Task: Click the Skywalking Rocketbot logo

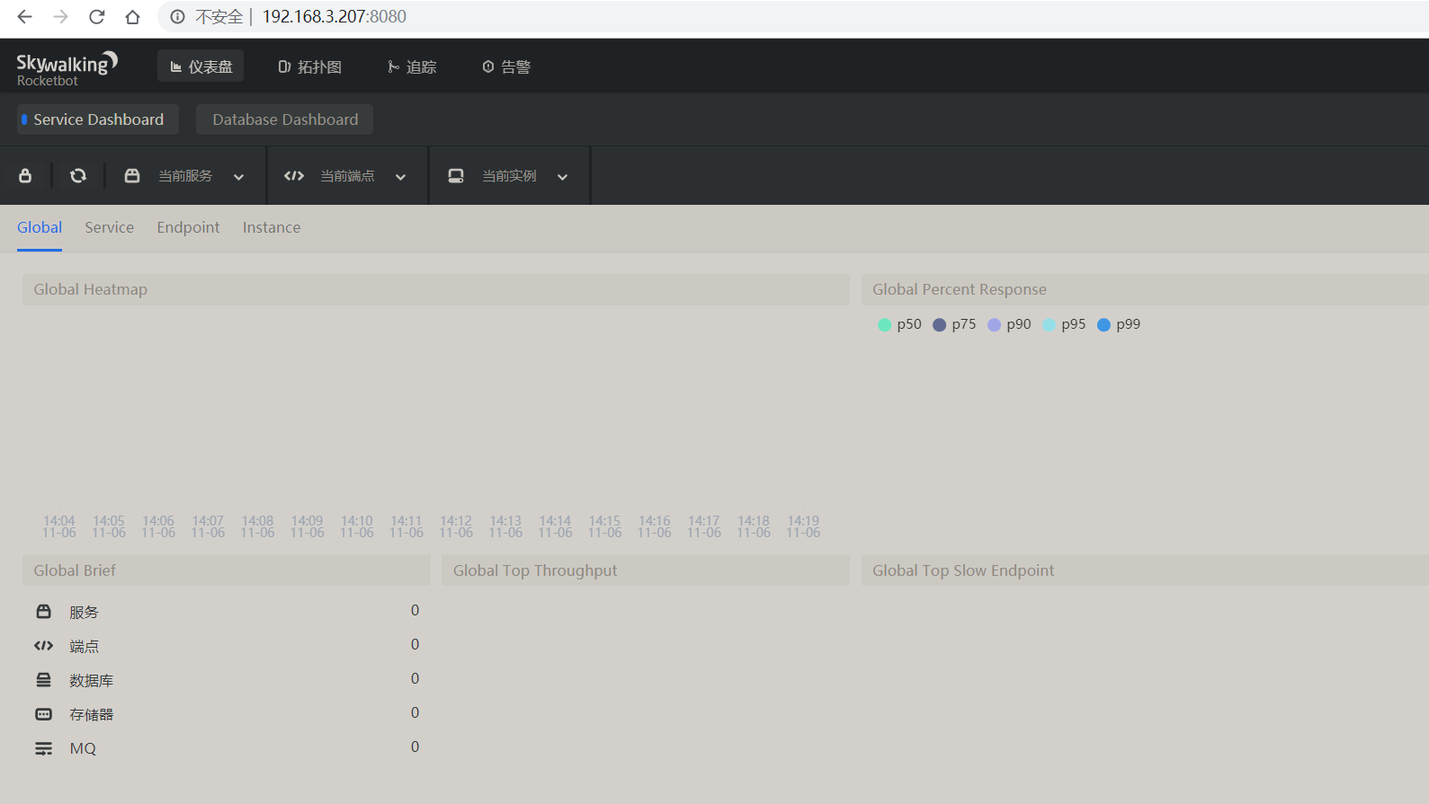Action: [66, 68]
